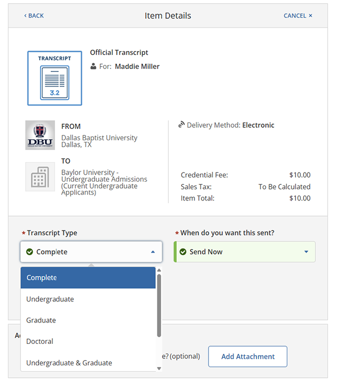Click the person icon beside Maddie Miller
338x381 pixels.
pos(94,67)
